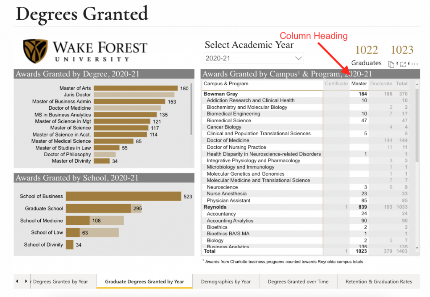Click the dropdown chevron next to 2020-21
Screen dimensions: 430x297
click(299, 58)
